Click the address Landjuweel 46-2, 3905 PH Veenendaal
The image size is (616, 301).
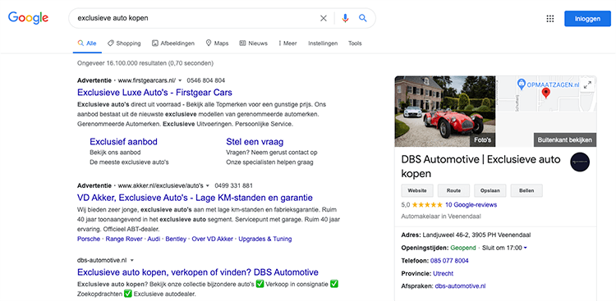point(476,235)
